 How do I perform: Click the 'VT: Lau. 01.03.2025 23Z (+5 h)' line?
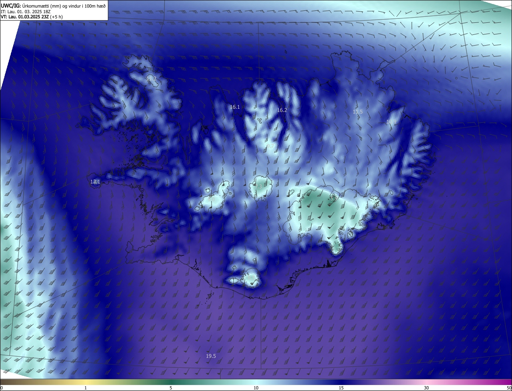click(32, 17)
